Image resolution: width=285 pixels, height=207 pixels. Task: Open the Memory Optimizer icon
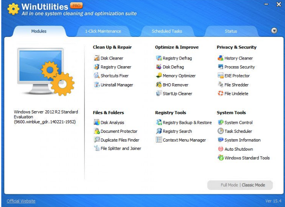pos(159,75)
